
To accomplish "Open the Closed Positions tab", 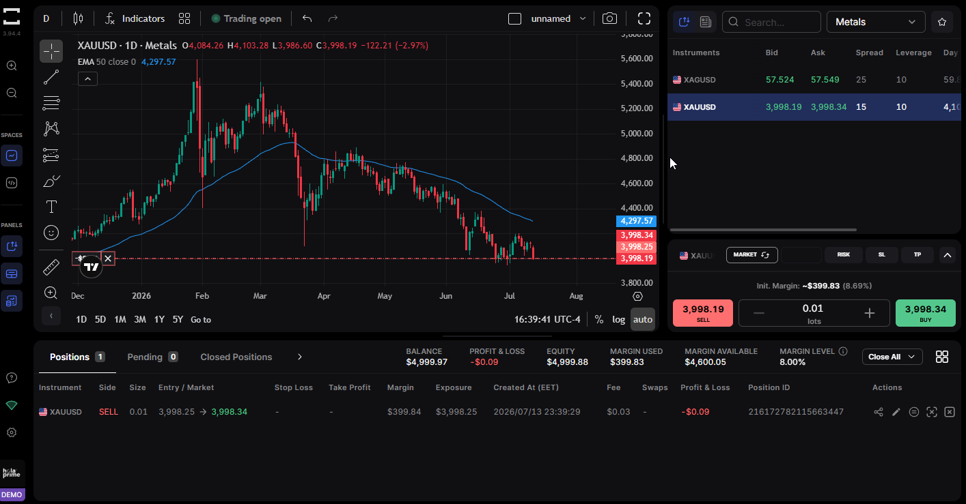I will click(236, 357).
